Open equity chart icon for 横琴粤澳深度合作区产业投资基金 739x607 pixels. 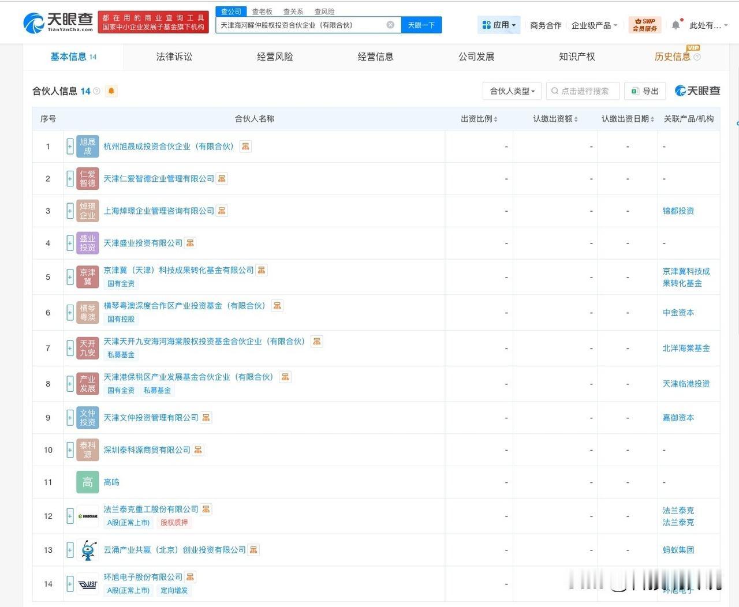tap(277, 306)
